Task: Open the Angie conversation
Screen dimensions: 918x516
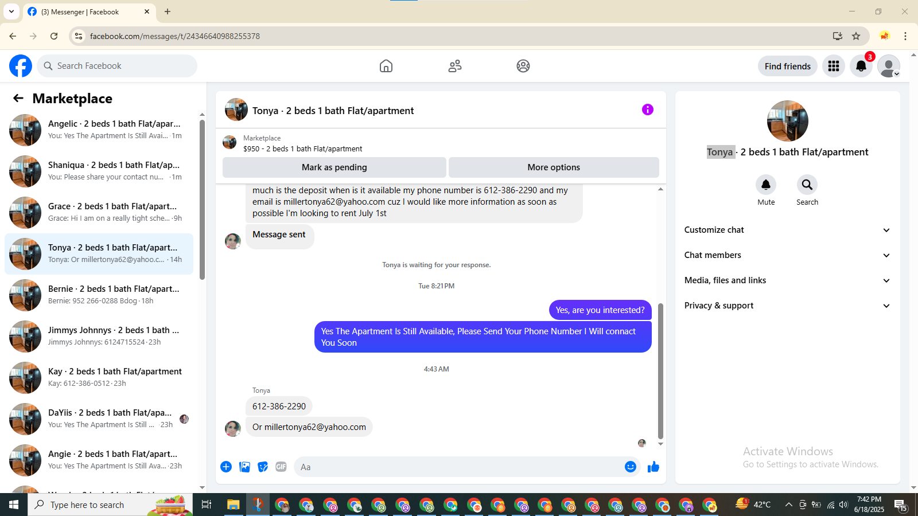Action: click(x=99, y=460)
